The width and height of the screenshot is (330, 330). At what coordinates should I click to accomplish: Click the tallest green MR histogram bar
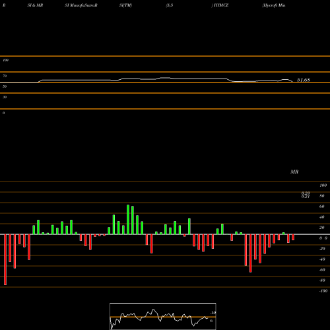point(128,220)
